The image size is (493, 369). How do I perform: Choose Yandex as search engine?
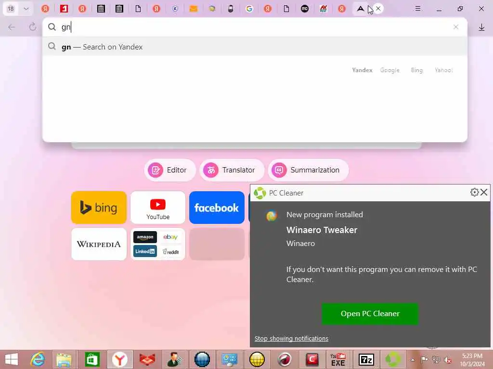coord(362,70)
